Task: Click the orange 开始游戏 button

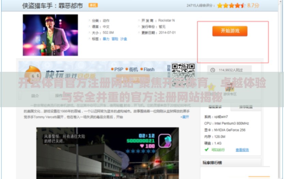Action: pyautogui.click(x=230, y=31)
